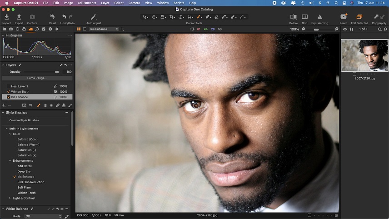Click the Undo arrow in the toolbar
Viewport: 389px width, 219px height.
64,17
